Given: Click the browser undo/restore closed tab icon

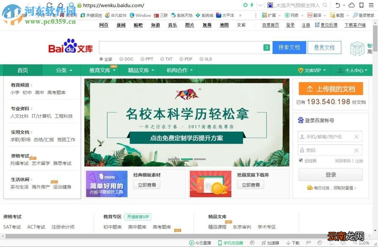Looking at the screenshot, I should 338,5.
